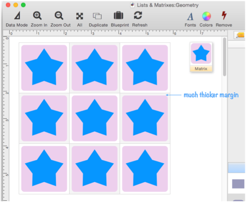Image resolution: width=246 pixels, height=202 pixels.
Task: Click the yellow tag icon at right edge
Action: (x=240, y=35)
